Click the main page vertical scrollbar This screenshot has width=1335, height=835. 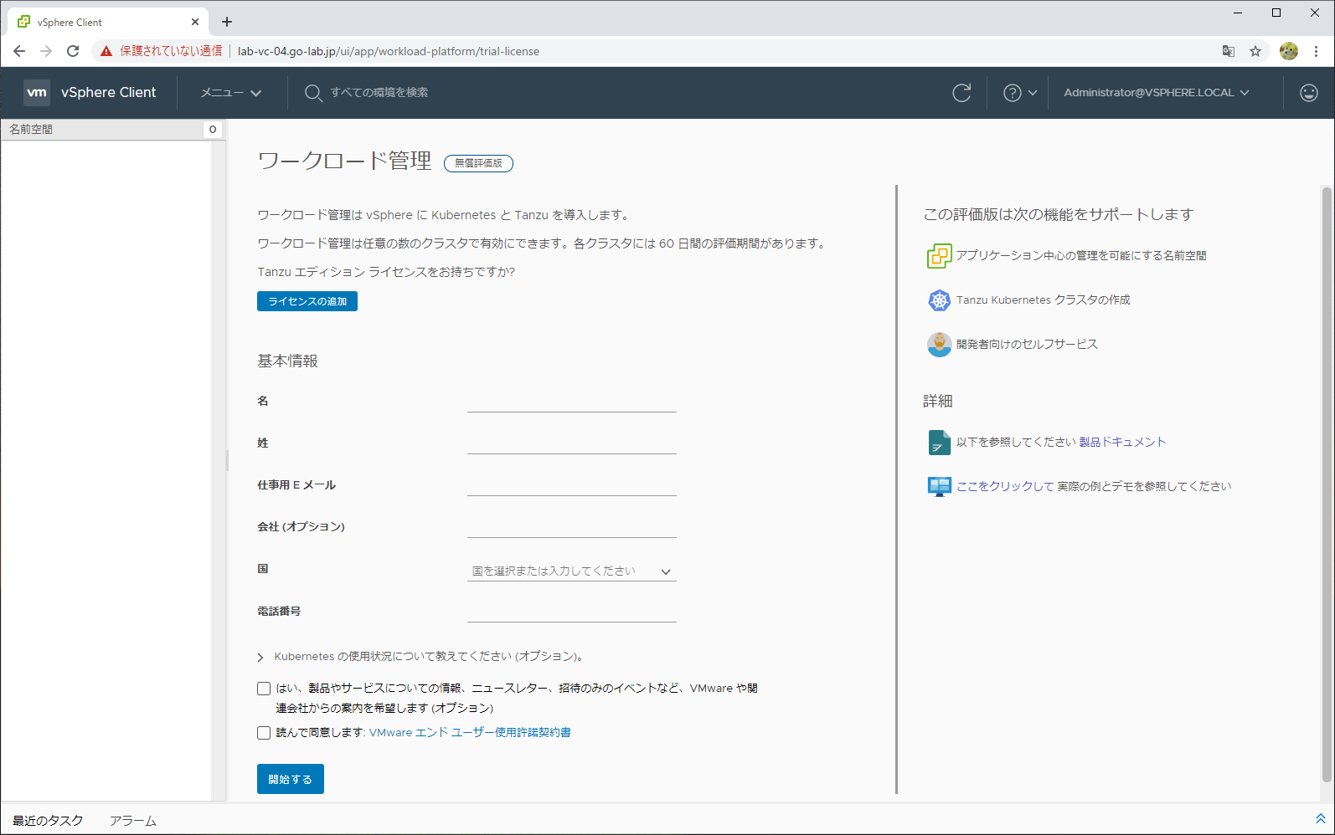tap(1326, 485)
